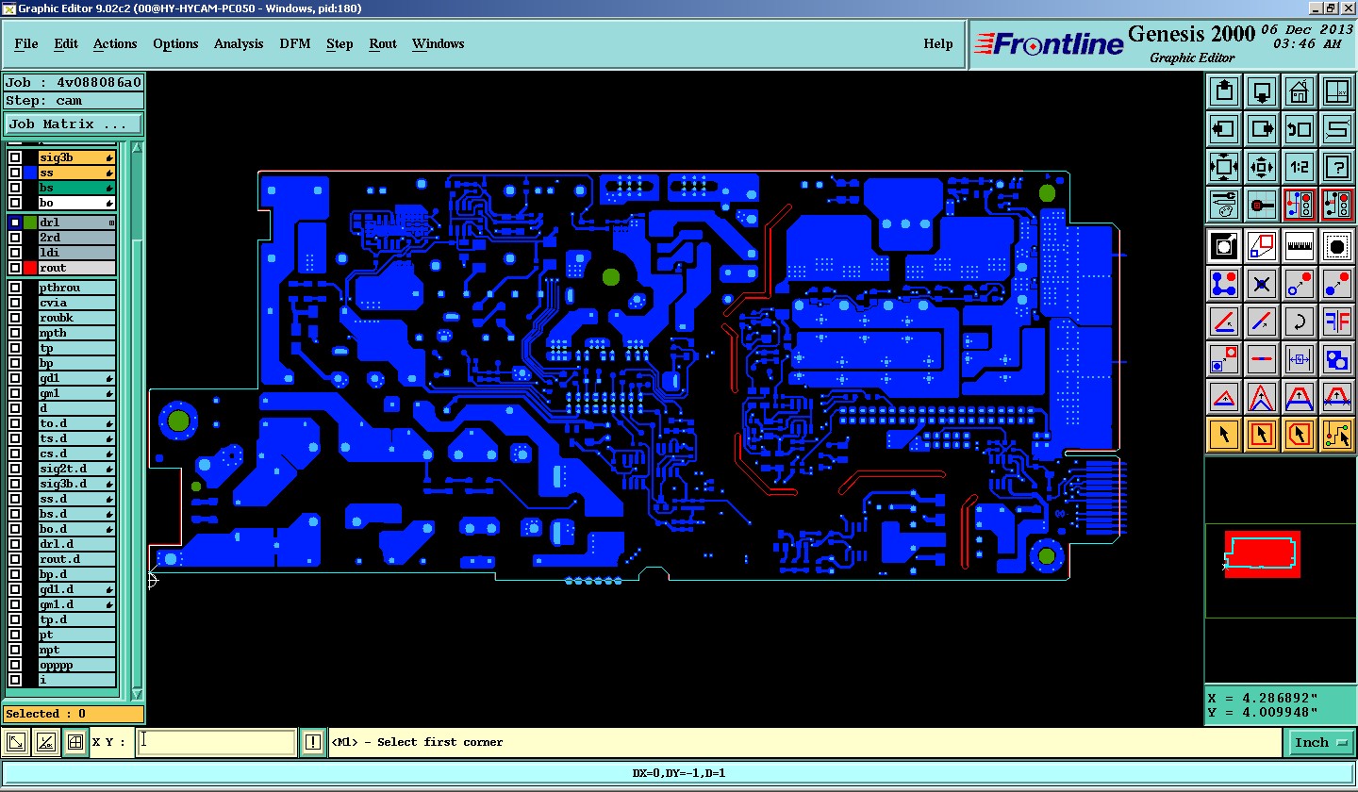
Task: Select the 2rd layer name
Action: pyautogui.click(x=76, y=238)
